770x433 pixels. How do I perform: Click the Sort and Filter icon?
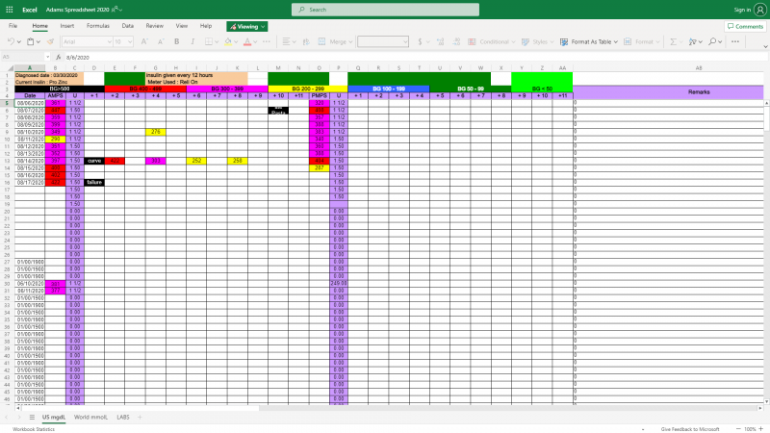tap(693, 42)
